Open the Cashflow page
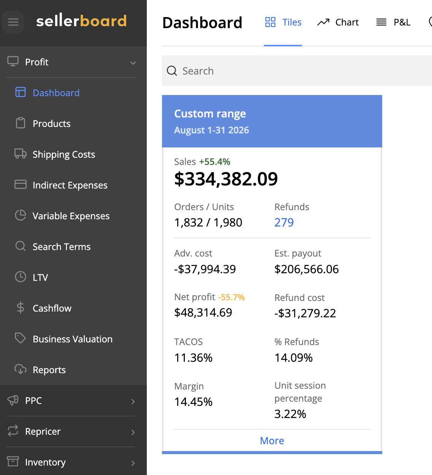 [x=52, y=308]
